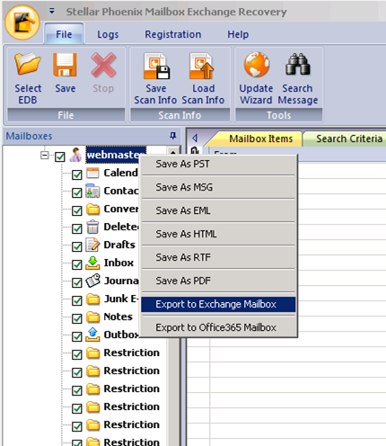The width and height of the screenshot is (386, 446).
Task: Launch the Update Wizard globe icon
Action: [x=257, y=65]
